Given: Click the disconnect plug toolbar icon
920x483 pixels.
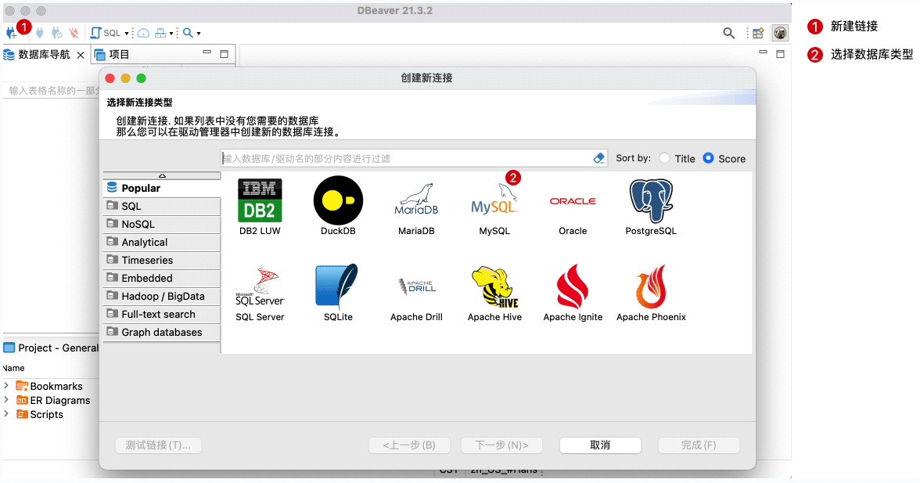Looking at the screenshot, I should (74, 33).
